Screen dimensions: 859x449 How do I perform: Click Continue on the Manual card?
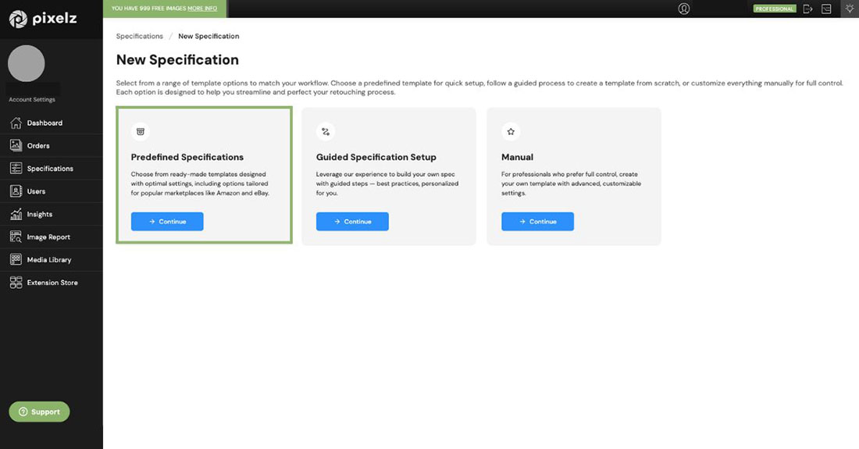[x=537, y=222]
